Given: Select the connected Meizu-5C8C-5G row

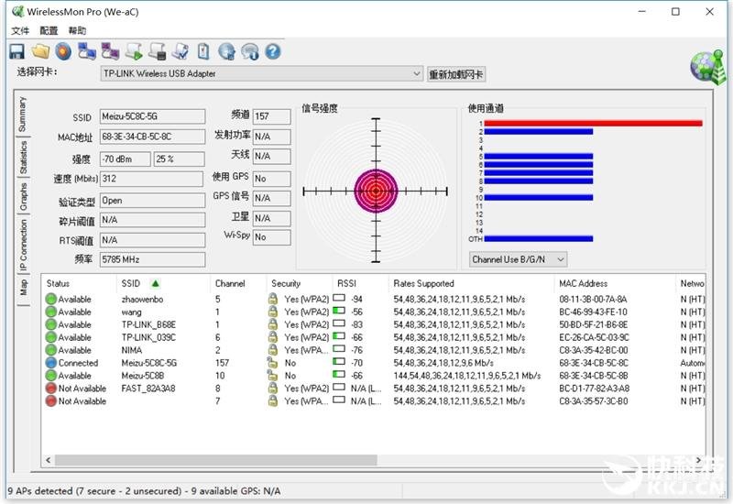Looking at the screenshot, I should click(374, 363).
